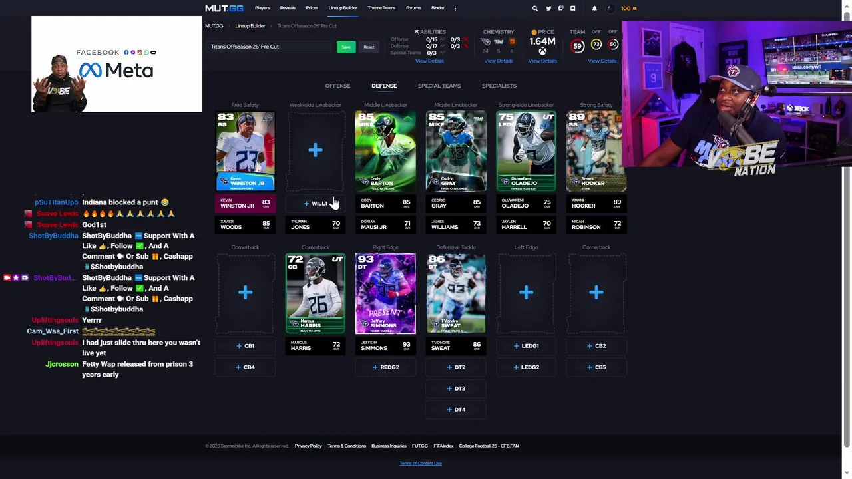Image resolution: width=852 pixels, height=479 pixels.
Task: Open the Forums page
Action: point(413,8)
